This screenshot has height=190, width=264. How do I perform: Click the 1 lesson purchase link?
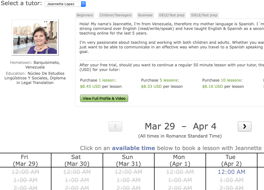coord(106,80)
